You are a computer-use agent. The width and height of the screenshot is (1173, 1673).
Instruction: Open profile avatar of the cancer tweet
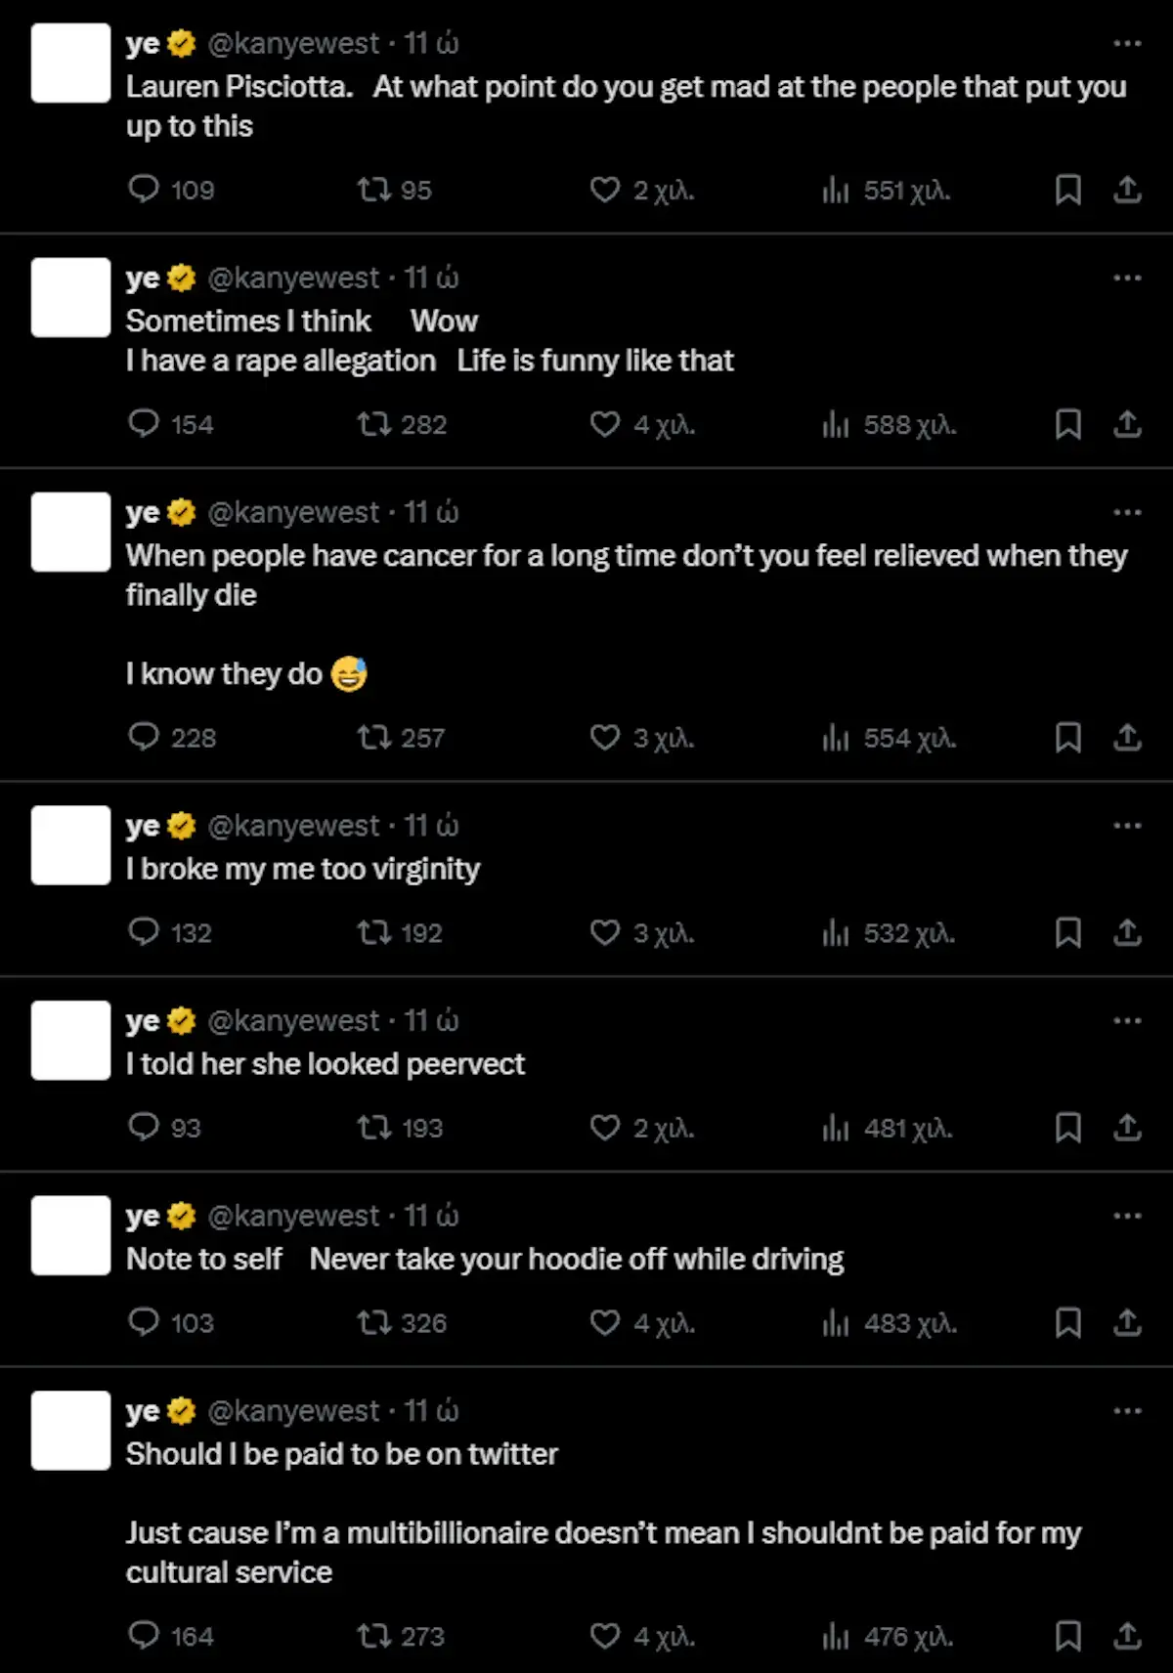(x=70, y=532)
